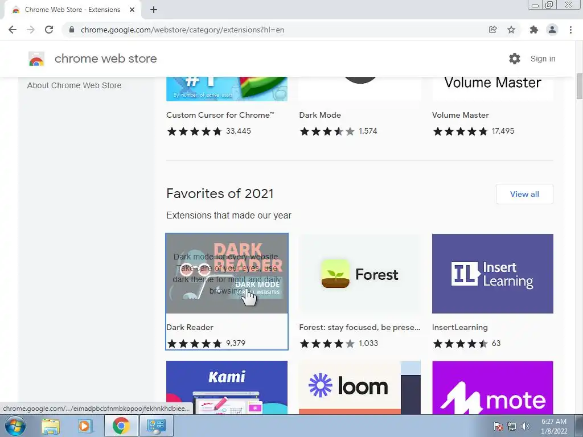Click the 17,495 rating count
Image resolution: width=583 pixels, height=437 pixels.
pos(503,131)
